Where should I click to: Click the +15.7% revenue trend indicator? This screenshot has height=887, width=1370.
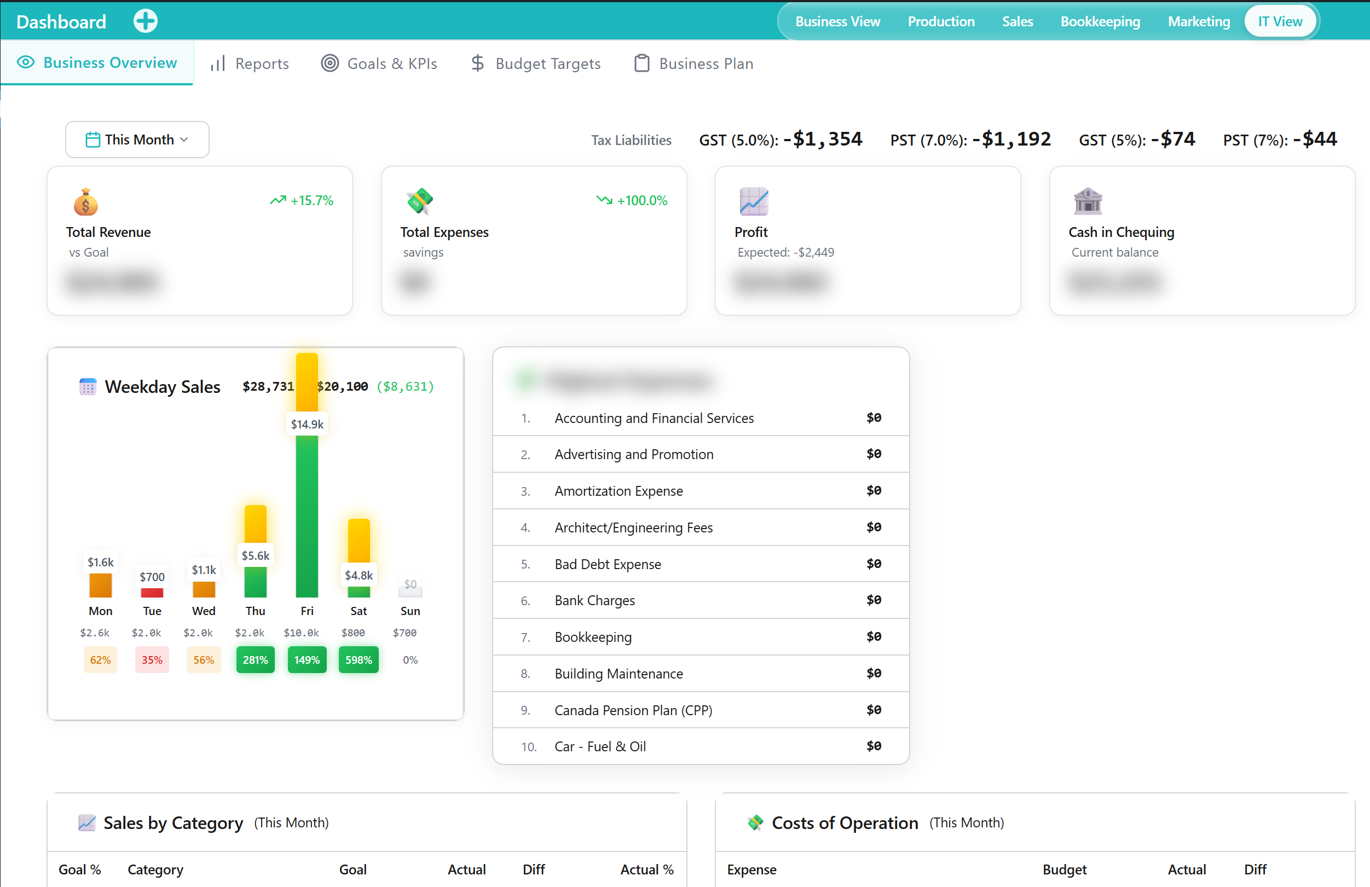point(302,200)
